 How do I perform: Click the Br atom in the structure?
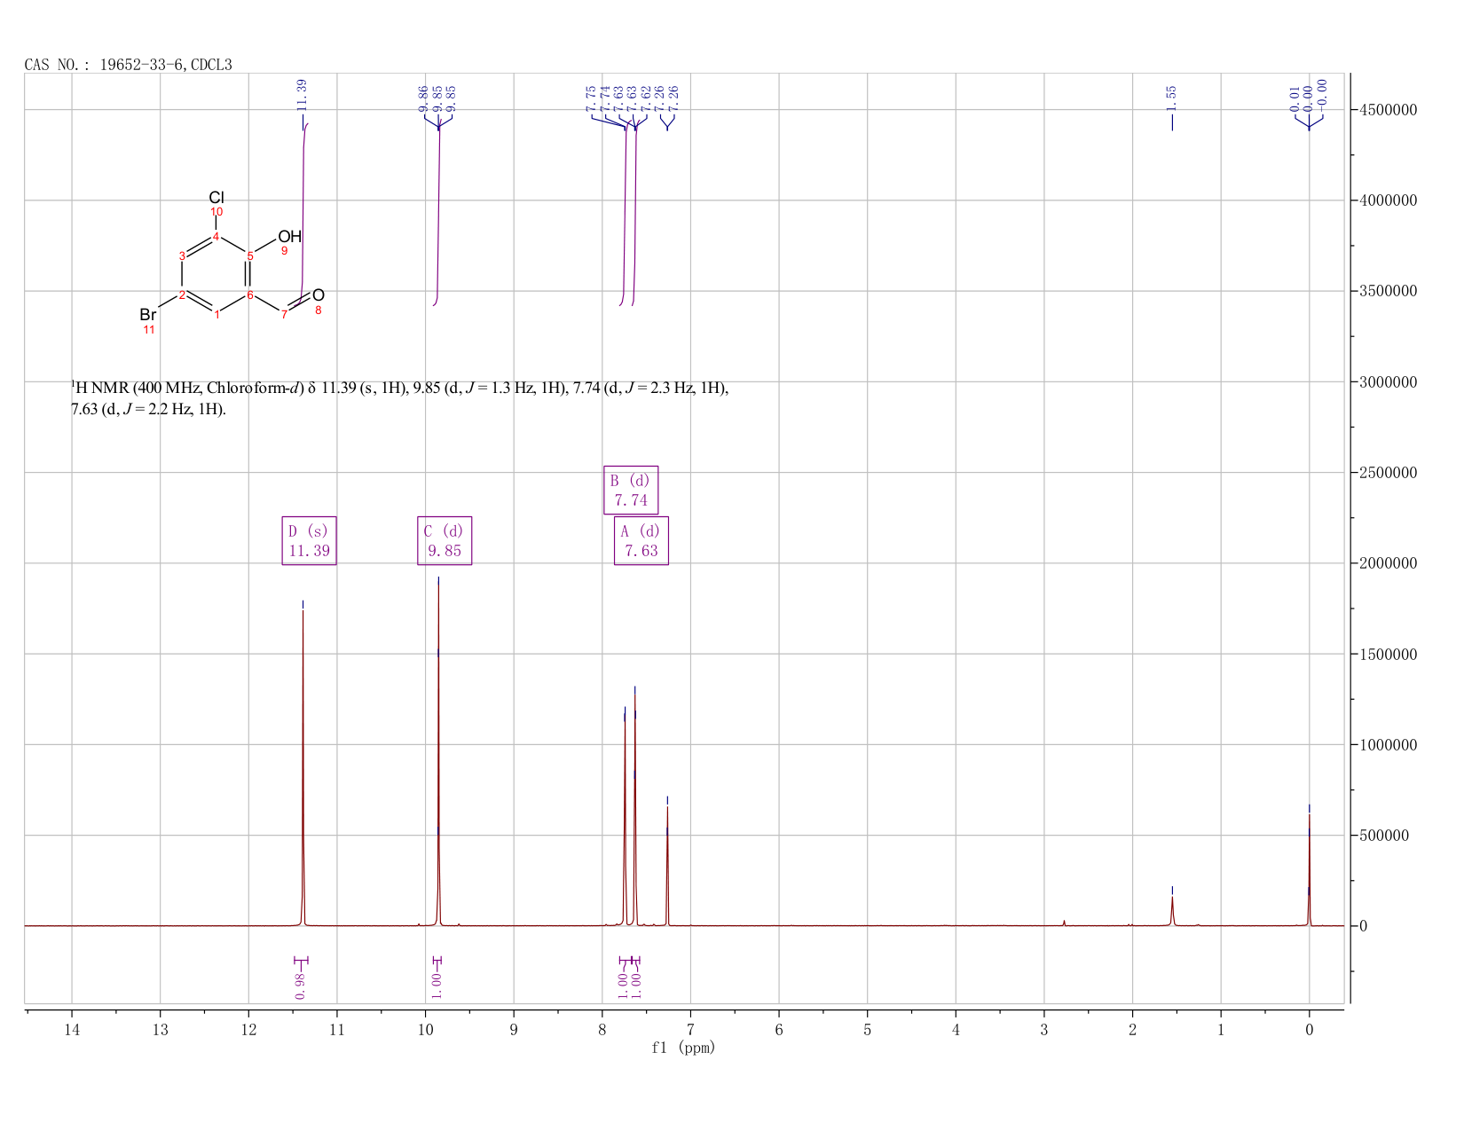click(x=148, y=315)
